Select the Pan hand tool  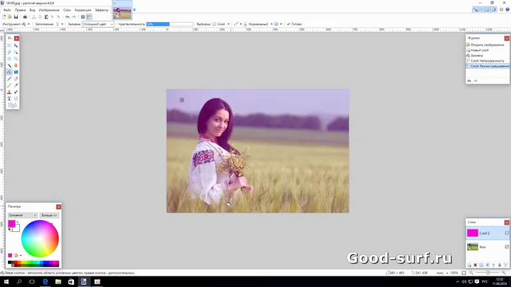(16, 65)
